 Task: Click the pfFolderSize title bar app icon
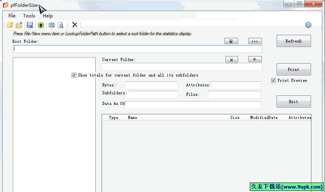[6, 5]
